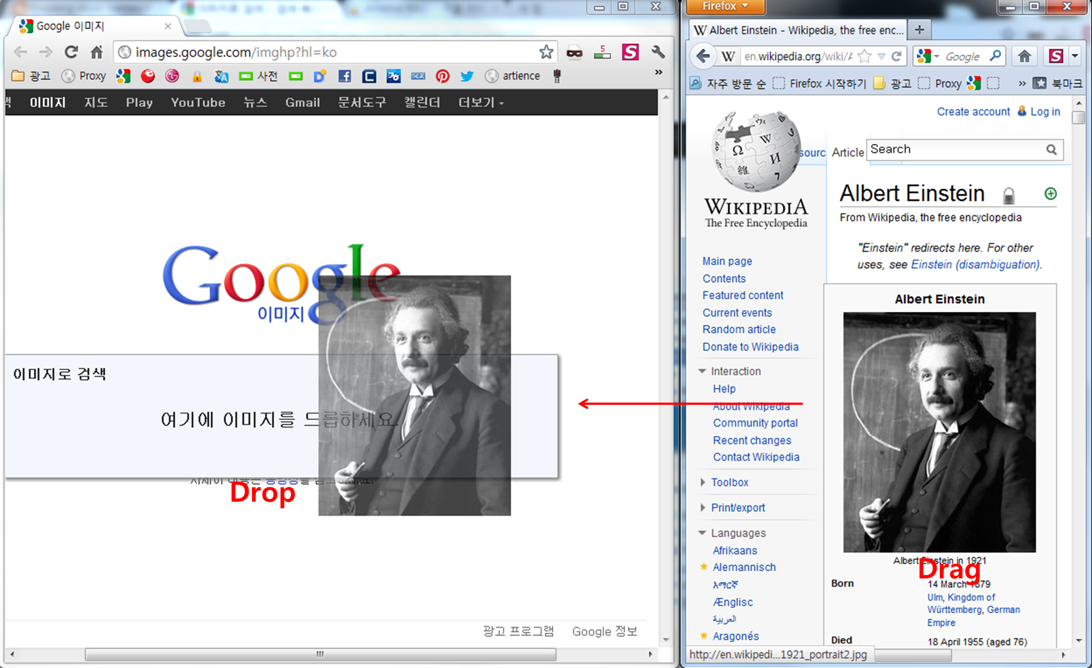The width and height of the screenshot is (1092, 668).
Task: Bookmark this page with Chrome's star icon
Action: pyautogui.click(x=546, y=52)
